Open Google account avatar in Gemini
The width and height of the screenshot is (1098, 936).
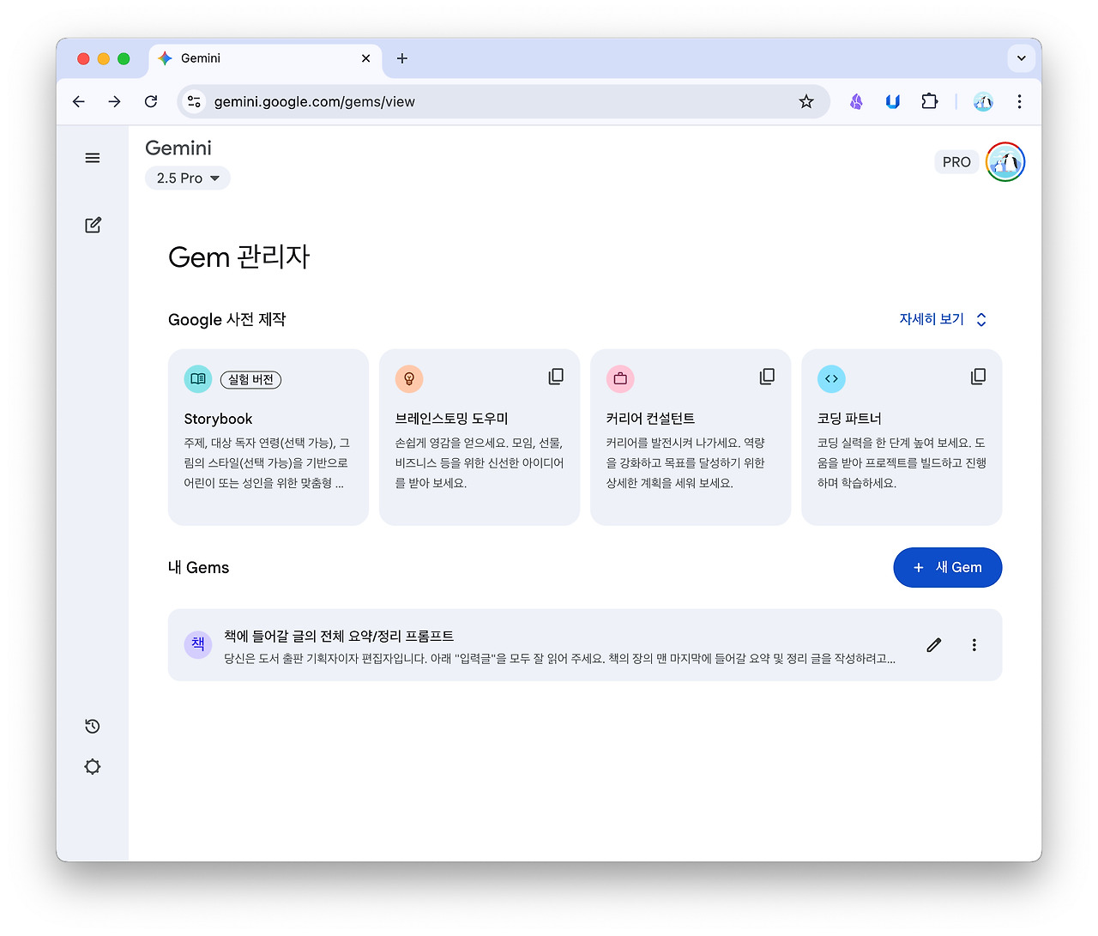1005,162
